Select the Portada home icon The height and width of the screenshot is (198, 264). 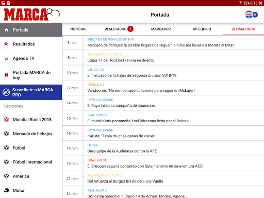(7, 30)
